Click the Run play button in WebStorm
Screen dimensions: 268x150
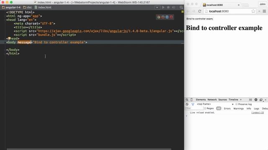coord(163,7)
